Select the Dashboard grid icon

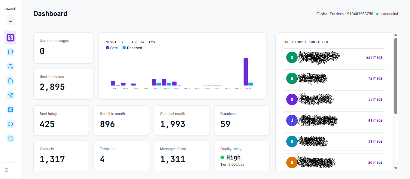[11, 38]
